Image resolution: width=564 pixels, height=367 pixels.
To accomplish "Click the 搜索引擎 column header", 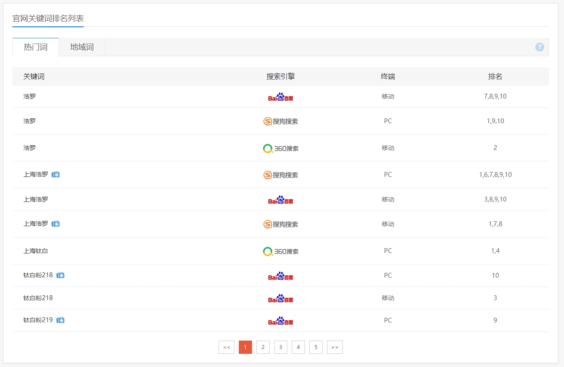I will (x=281, y=77).
